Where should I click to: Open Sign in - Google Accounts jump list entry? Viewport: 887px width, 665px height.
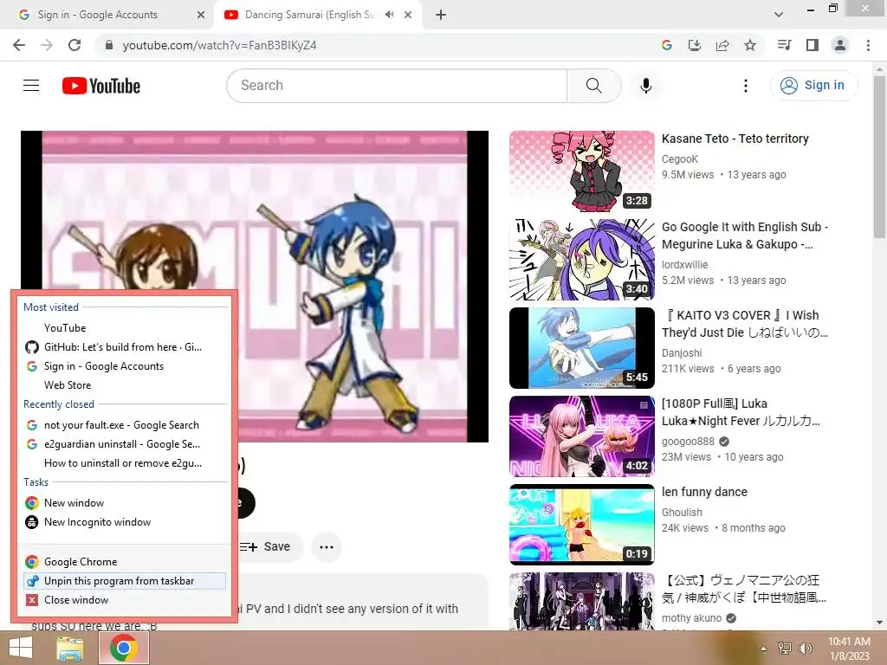[125, 366]
